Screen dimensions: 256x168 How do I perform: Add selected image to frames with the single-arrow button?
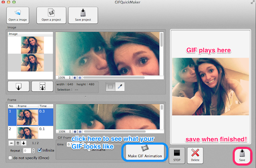pyautogui.click(x=18, y=86)
